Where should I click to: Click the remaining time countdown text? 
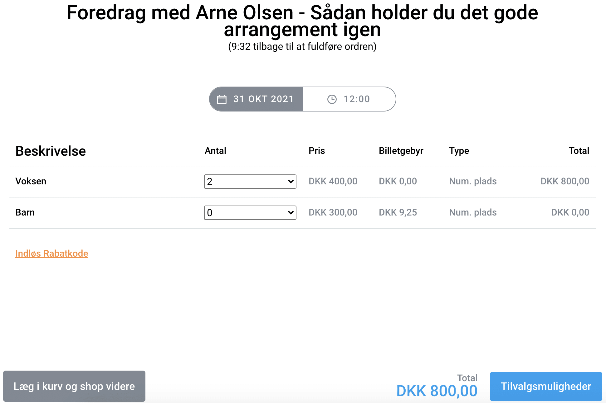302,47
